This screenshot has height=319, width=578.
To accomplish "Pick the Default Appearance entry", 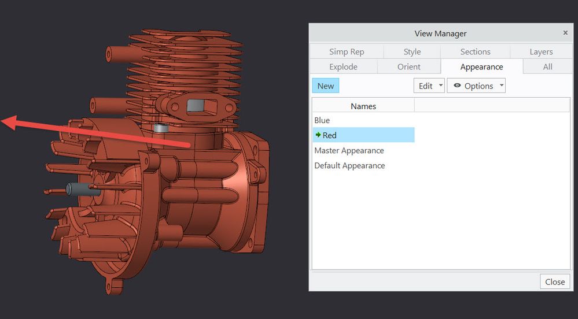I will 349,165.
